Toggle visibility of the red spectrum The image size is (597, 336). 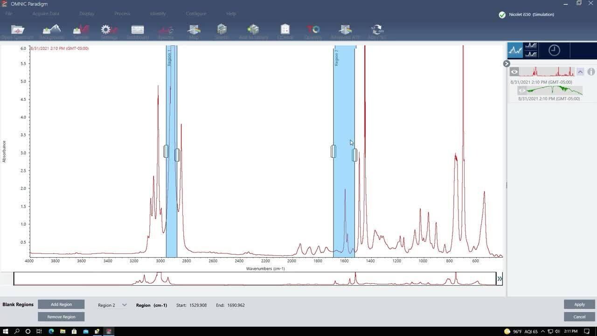pyautogui.click(x=514, y=71)
